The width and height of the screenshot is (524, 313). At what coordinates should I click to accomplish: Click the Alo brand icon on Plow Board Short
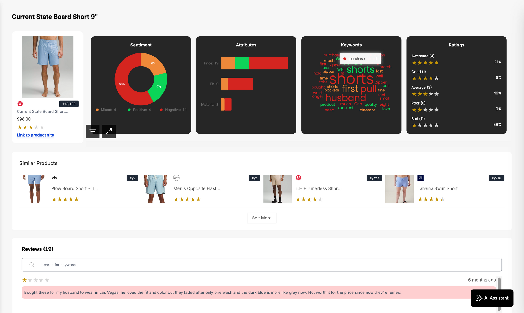click(x=54, y=178)
